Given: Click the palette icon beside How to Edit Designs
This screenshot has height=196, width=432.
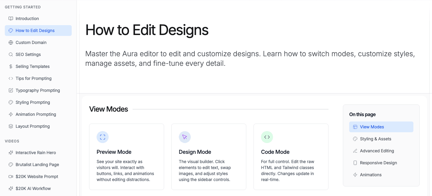Looking at the screenshot, I should (x=11, y=31).
